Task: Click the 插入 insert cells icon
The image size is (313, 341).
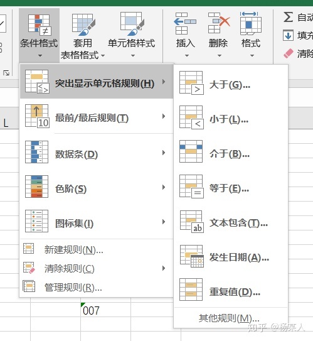Action: pos(185,23)
